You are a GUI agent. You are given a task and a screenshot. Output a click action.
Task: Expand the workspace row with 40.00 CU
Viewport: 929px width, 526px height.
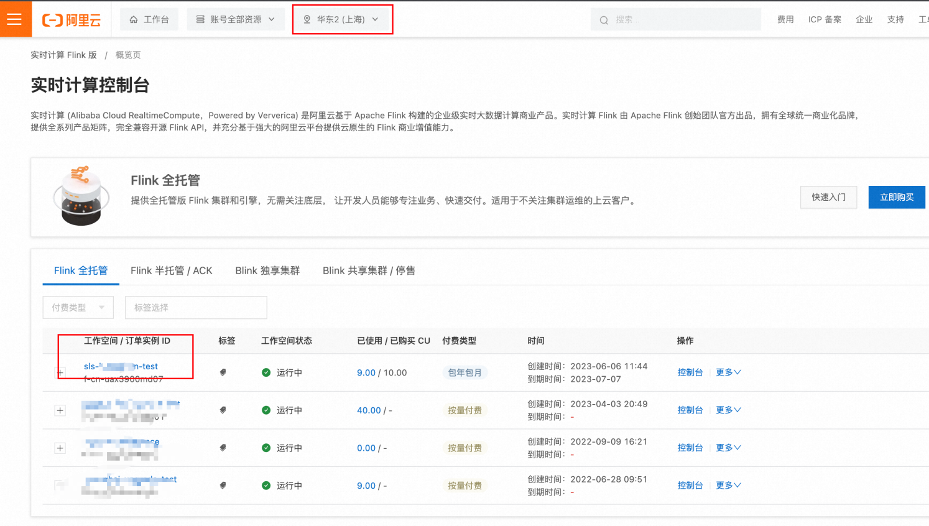point(60,410)
